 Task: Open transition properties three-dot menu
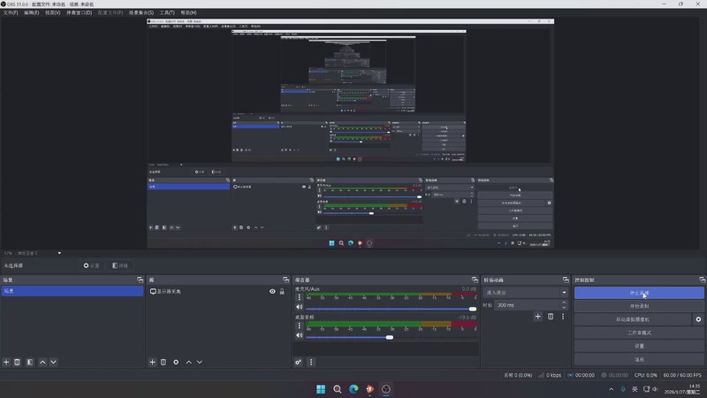click(563, 317)
